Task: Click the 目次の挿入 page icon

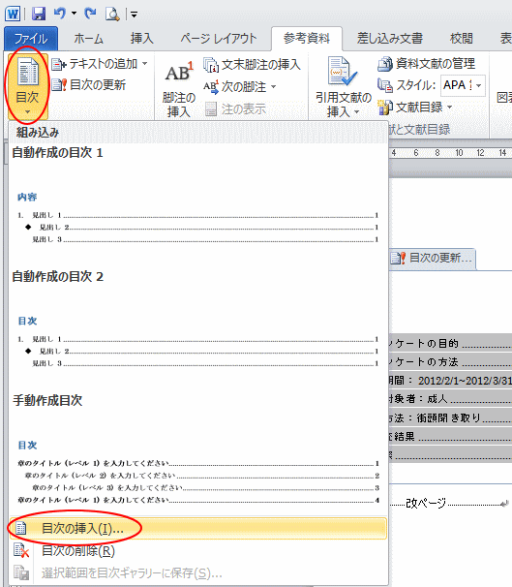Action: 21,528
